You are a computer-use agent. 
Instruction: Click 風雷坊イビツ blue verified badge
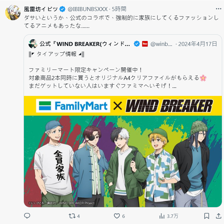62,9
